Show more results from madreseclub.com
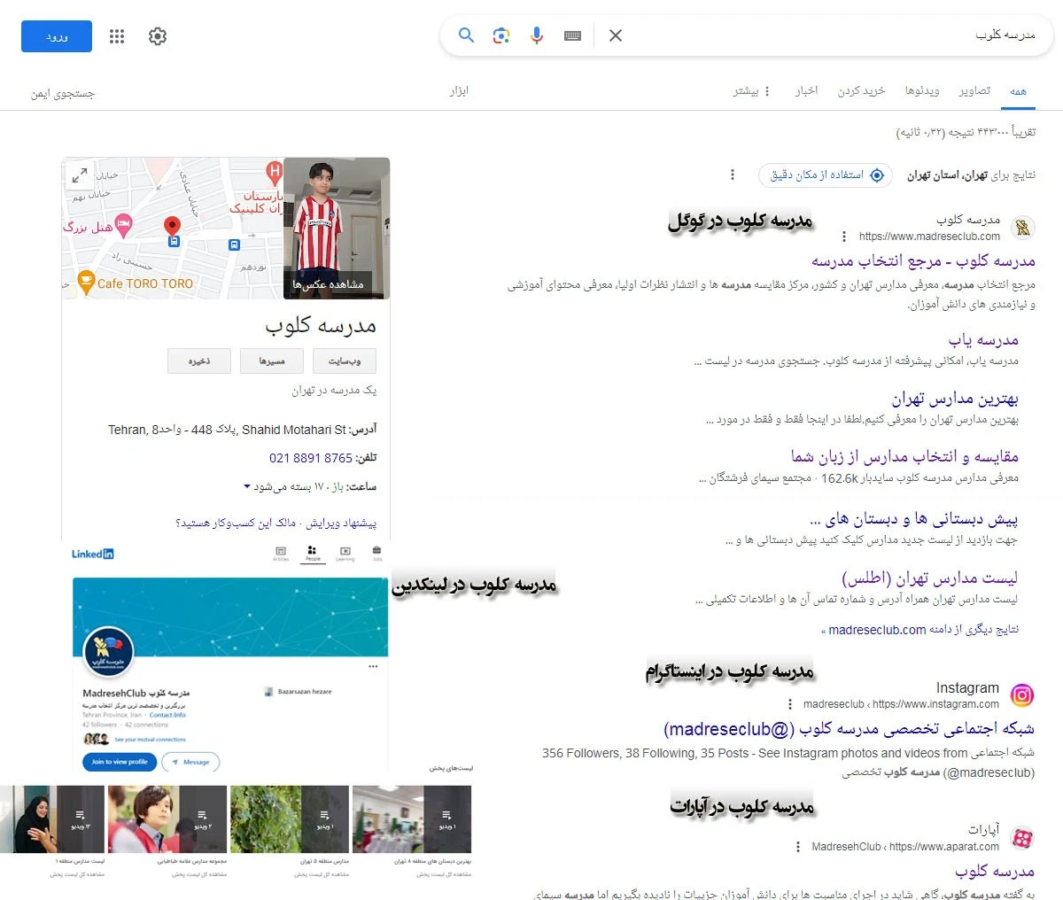 [x=919, y=630]
